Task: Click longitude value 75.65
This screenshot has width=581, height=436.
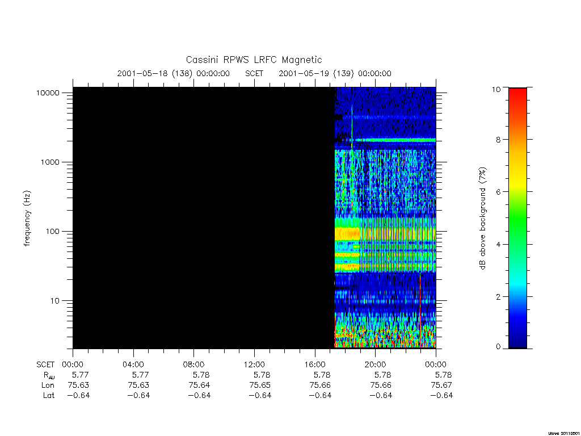Action: (x=260, y=385)
